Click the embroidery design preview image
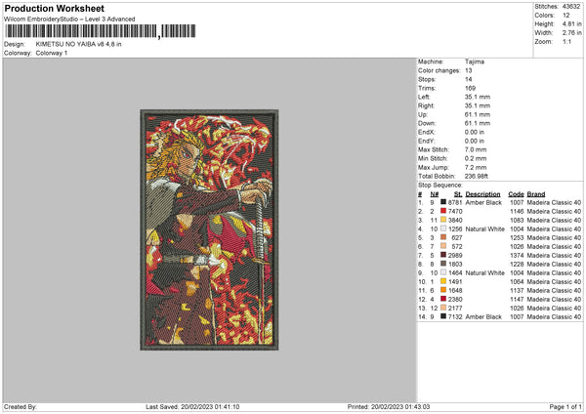The image size is (586, 414). [209, 229]
